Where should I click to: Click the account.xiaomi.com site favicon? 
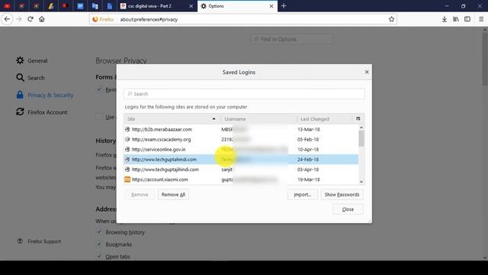click(127, 180)
